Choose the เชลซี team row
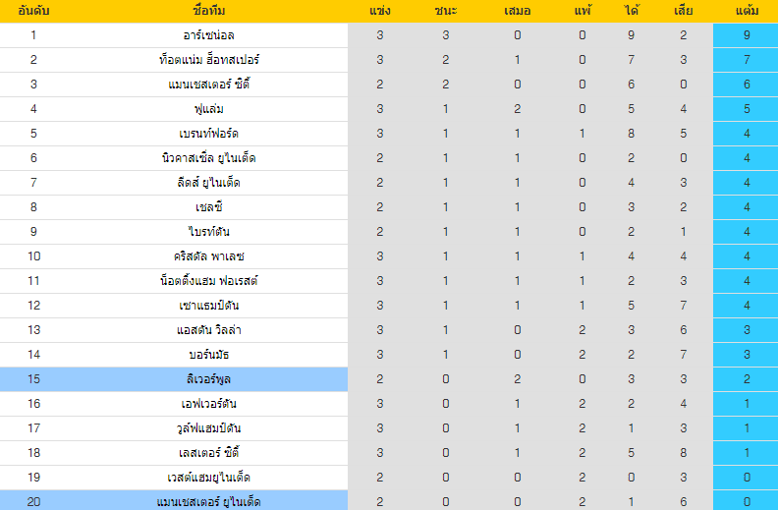The image size is (778, 510). tap(389, 207)
